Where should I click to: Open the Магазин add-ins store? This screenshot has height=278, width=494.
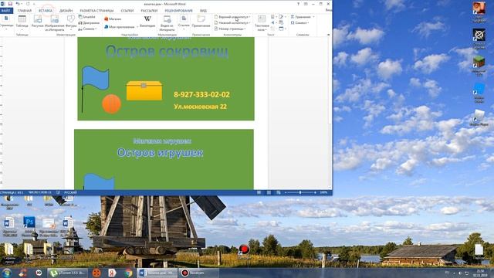click(113, 19)
